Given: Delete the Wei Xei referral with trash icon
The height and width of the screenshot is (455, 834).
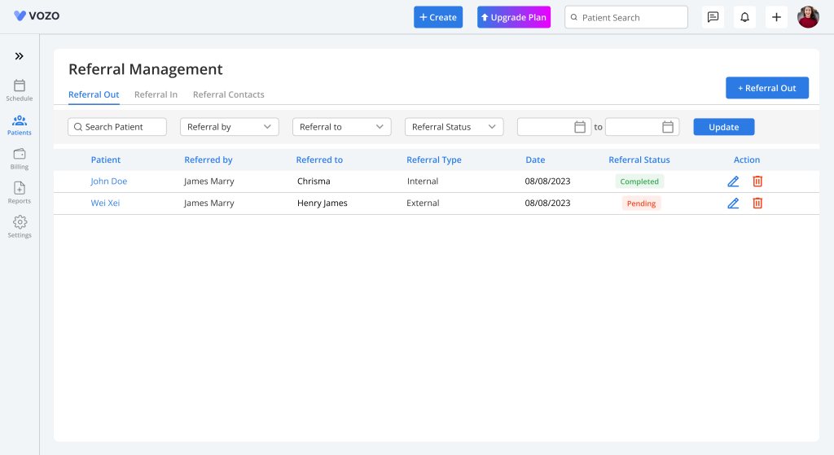Looking at the screenshot, I should coord(757,203).
